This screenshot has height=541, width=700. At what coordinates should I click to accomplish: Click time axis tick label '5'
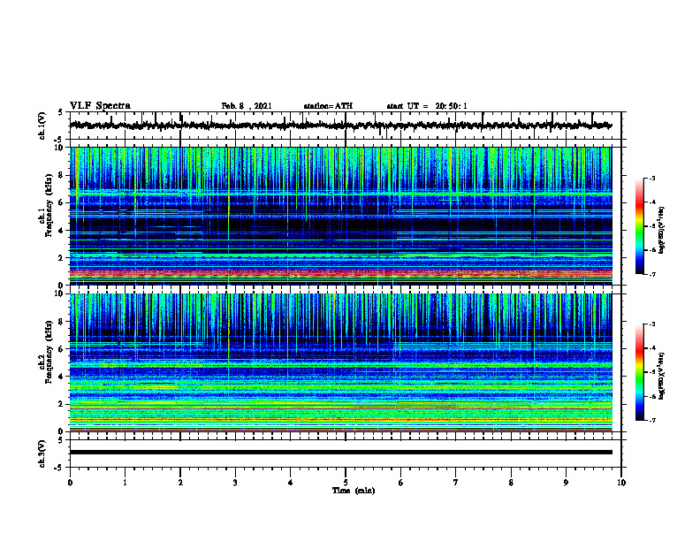click(x=346, y=483)
